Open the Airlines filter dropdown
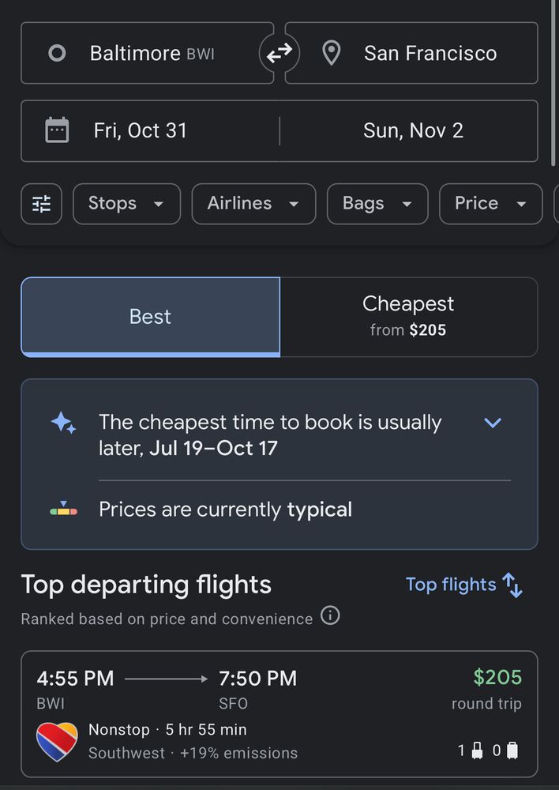 pyautogui.click(x=253, y=204)
